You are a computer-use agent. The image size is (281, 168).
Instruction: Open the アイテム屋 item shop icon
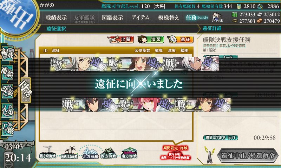click(x=217, y=17)
